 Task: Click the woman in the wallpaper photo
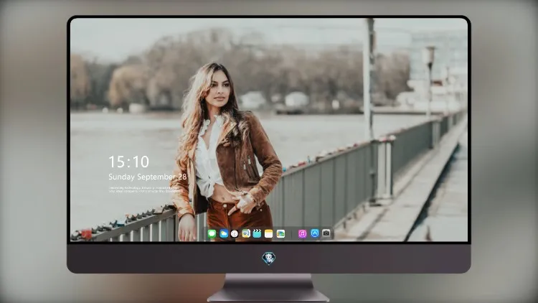[x=223, y=151]
